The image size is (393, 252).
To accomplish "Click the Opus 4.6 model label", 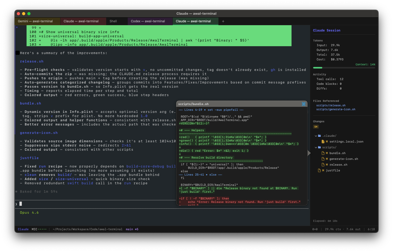I will point(29,213).
